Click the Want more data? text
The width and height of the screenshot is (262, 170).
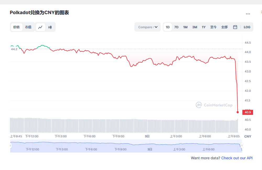pos(205,158)
